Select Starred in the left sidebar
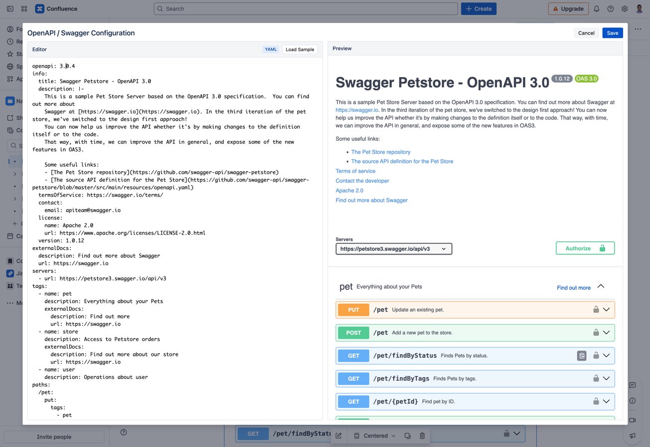The width and height of the screenshot is (650, 447). (10, 54)
